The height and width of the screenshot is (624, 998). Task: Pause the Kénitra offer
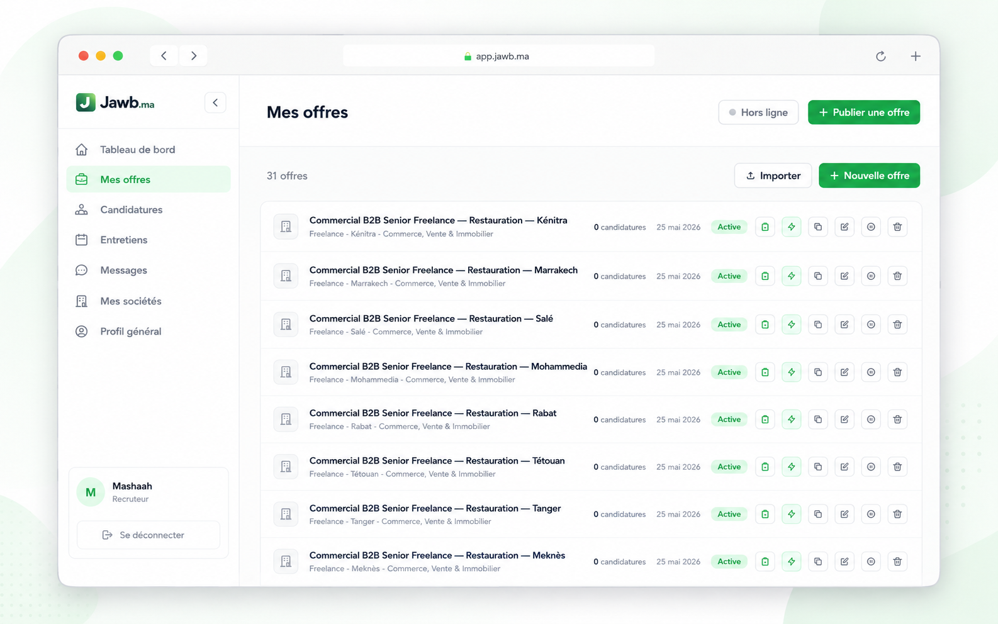pyautogui.click(x=871, y=227)
